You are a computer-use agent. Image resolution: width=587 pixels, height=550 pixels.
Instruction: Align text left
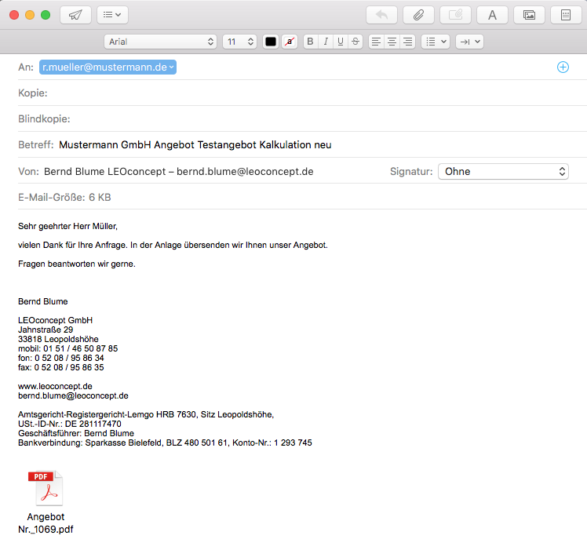(376, 42)
